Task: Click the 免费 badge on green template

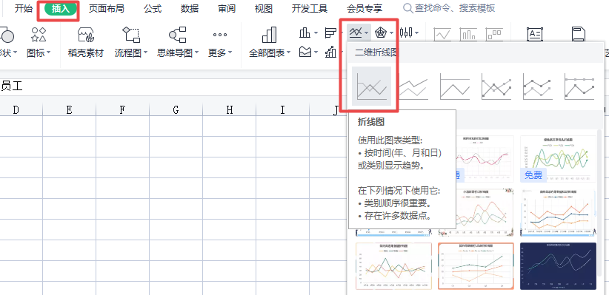Action: (x=533, y=175)
